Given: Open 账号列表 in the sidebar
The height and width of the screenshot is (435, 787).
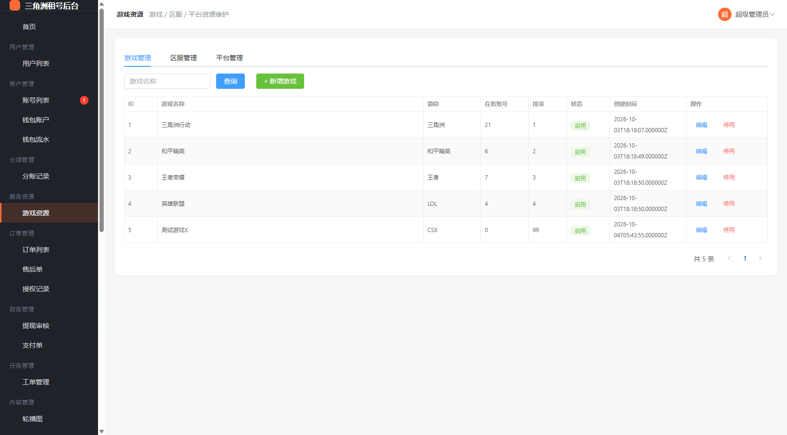Looking at the screenshot, I should tap(49, 100).
